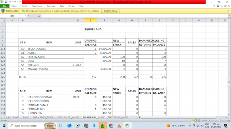Switch to MASTER FILE_VALUE sheet tab
The height and width of the screenshot is (129, 231).
118,117
